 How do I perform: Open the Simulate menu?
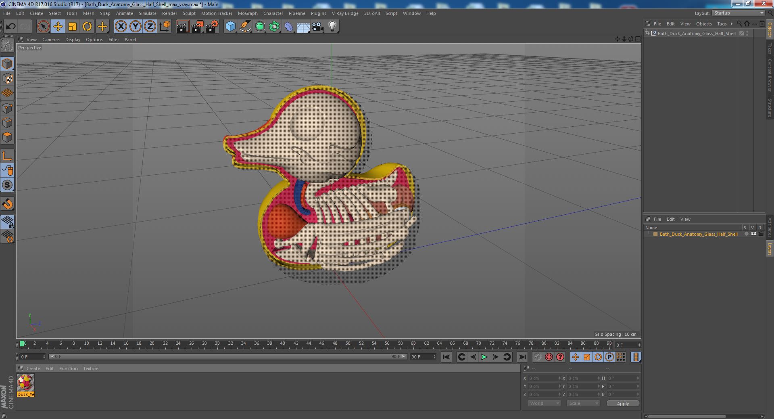(148, 13)
